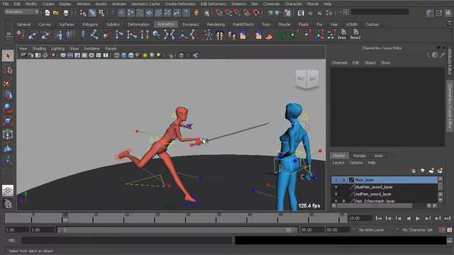The height and width of the screenshot is (255, 454).
Task: Toggle visibility V of blueFem_sword_layer
Action: point(336,187)
